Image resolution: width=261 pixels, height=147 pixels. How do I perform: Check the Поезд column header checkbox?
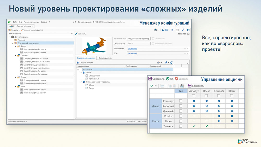click(206, 96)
